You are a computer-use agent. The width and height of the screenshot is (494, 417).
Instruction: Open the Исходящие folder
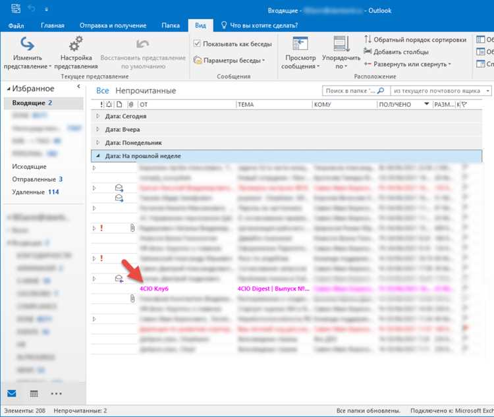click(29, 167)
